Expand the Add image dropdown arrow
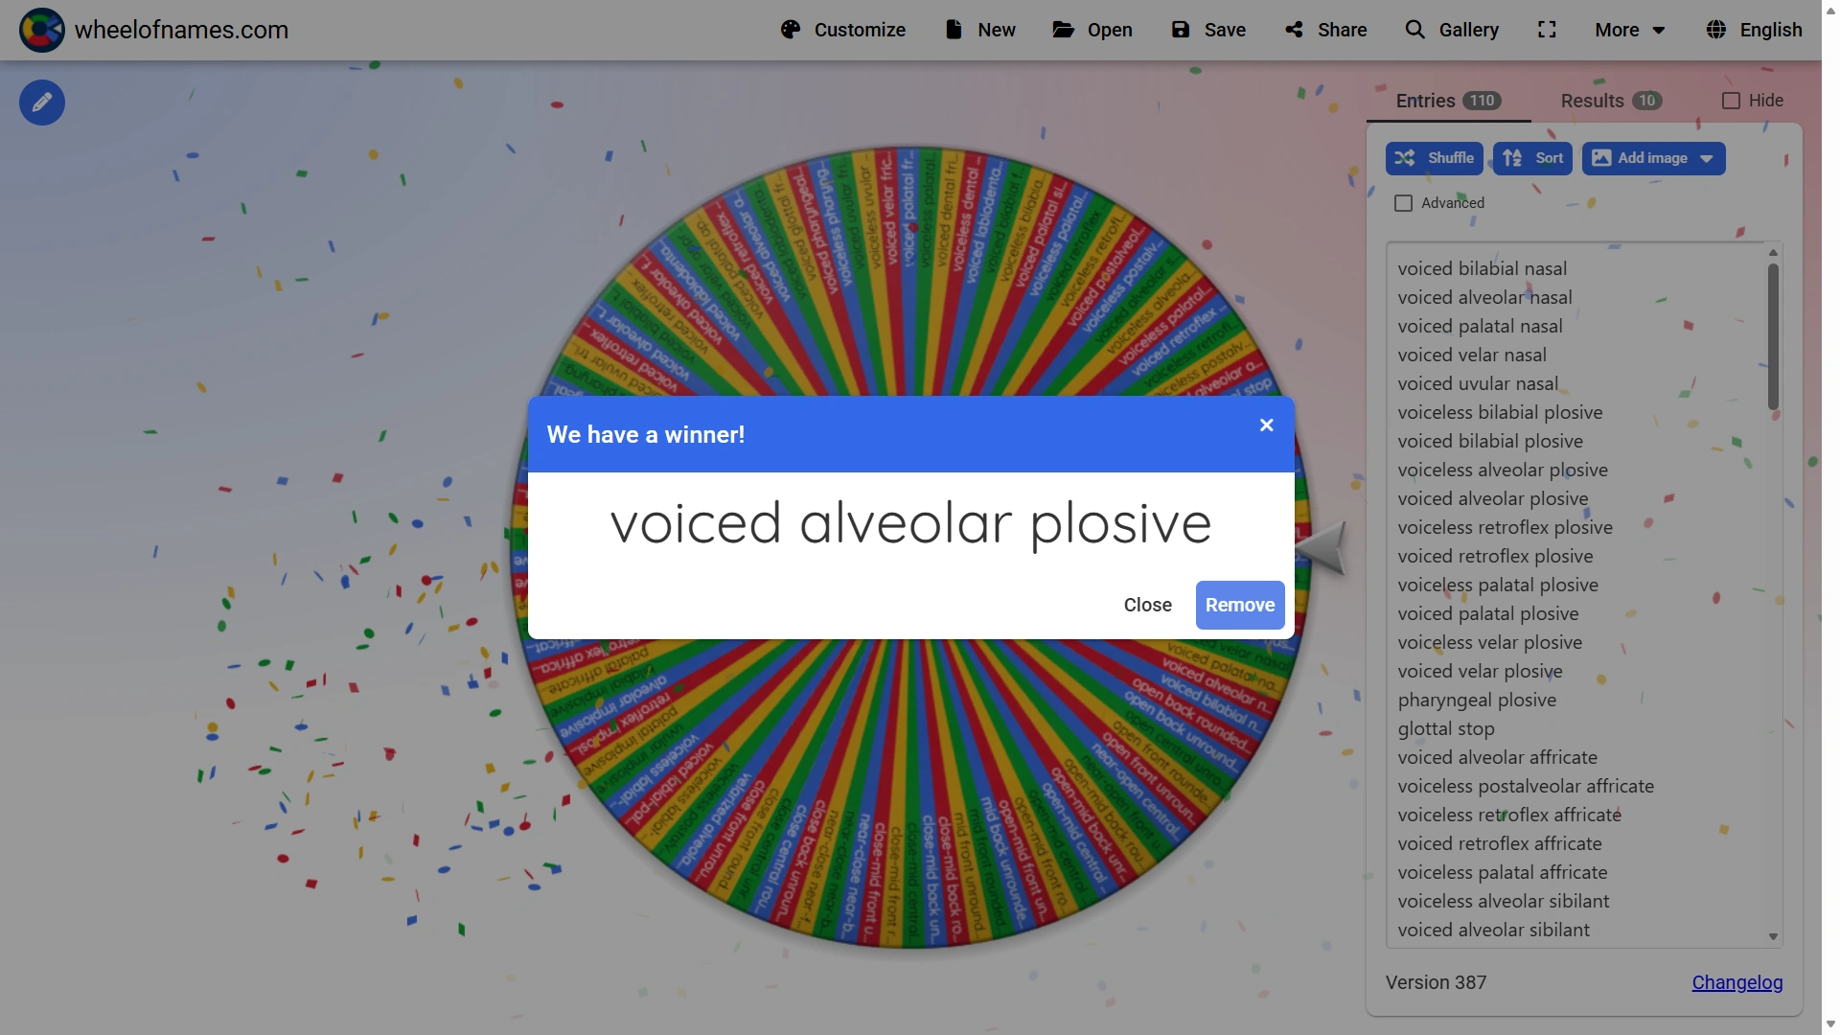Image resolution: width=1840 pixels, height=1035 pixels. pos(1707,159)
